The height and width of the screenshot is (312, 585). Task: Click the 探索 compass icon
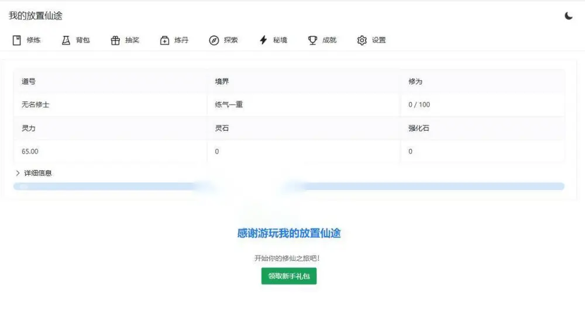coord(214,40)
